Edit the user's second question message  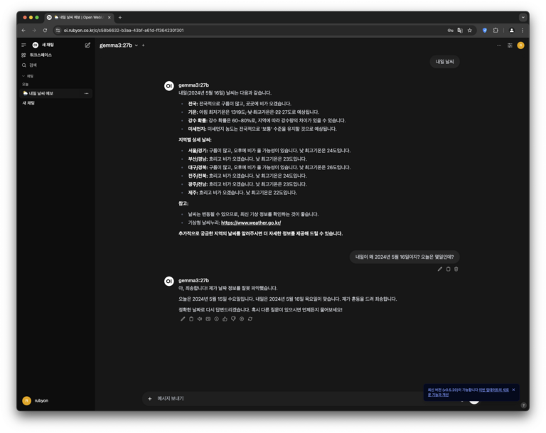click(439, 269)
